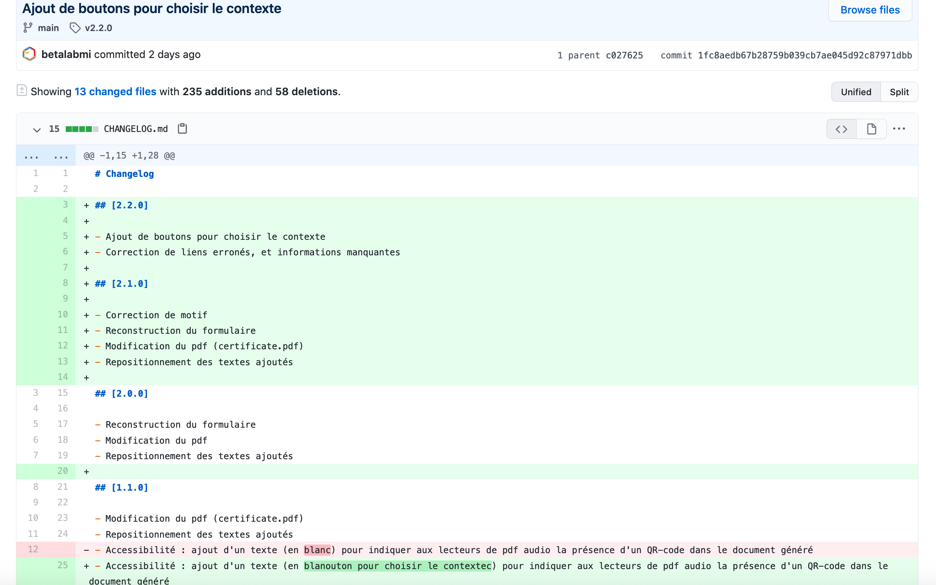Select the Split diff view
This screenshot has width=936, height=585.
tap(899, 92)
